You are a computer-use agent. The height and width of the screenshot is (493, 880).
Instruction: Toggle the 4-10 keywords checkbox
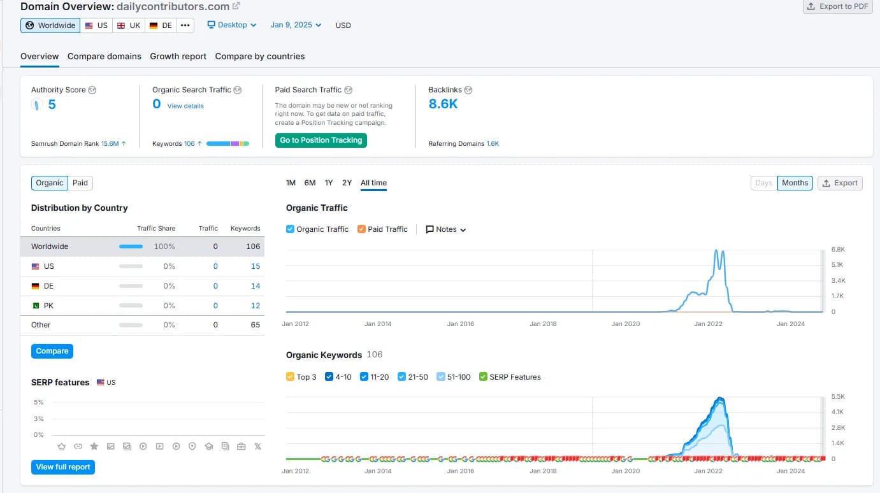tap(329, 377)
